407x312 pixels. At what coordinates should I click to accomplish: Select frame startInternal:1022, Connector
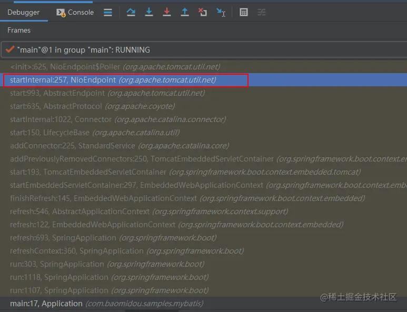click(203, 119)
